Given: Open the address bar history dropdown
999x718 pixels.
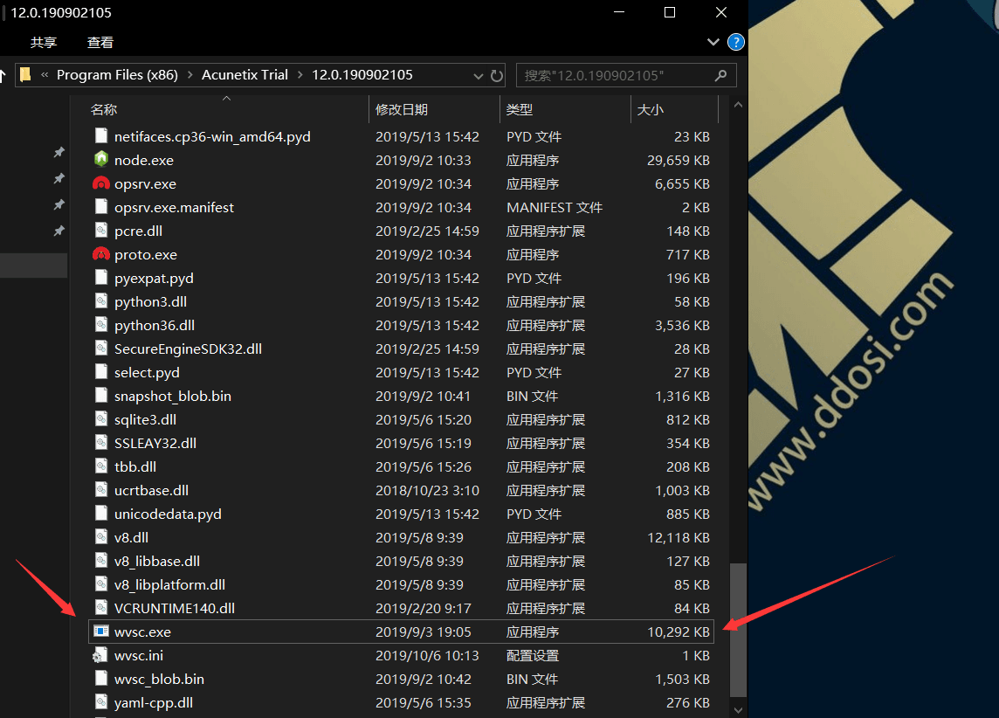Looking at the screenshot, I should 478,76.
